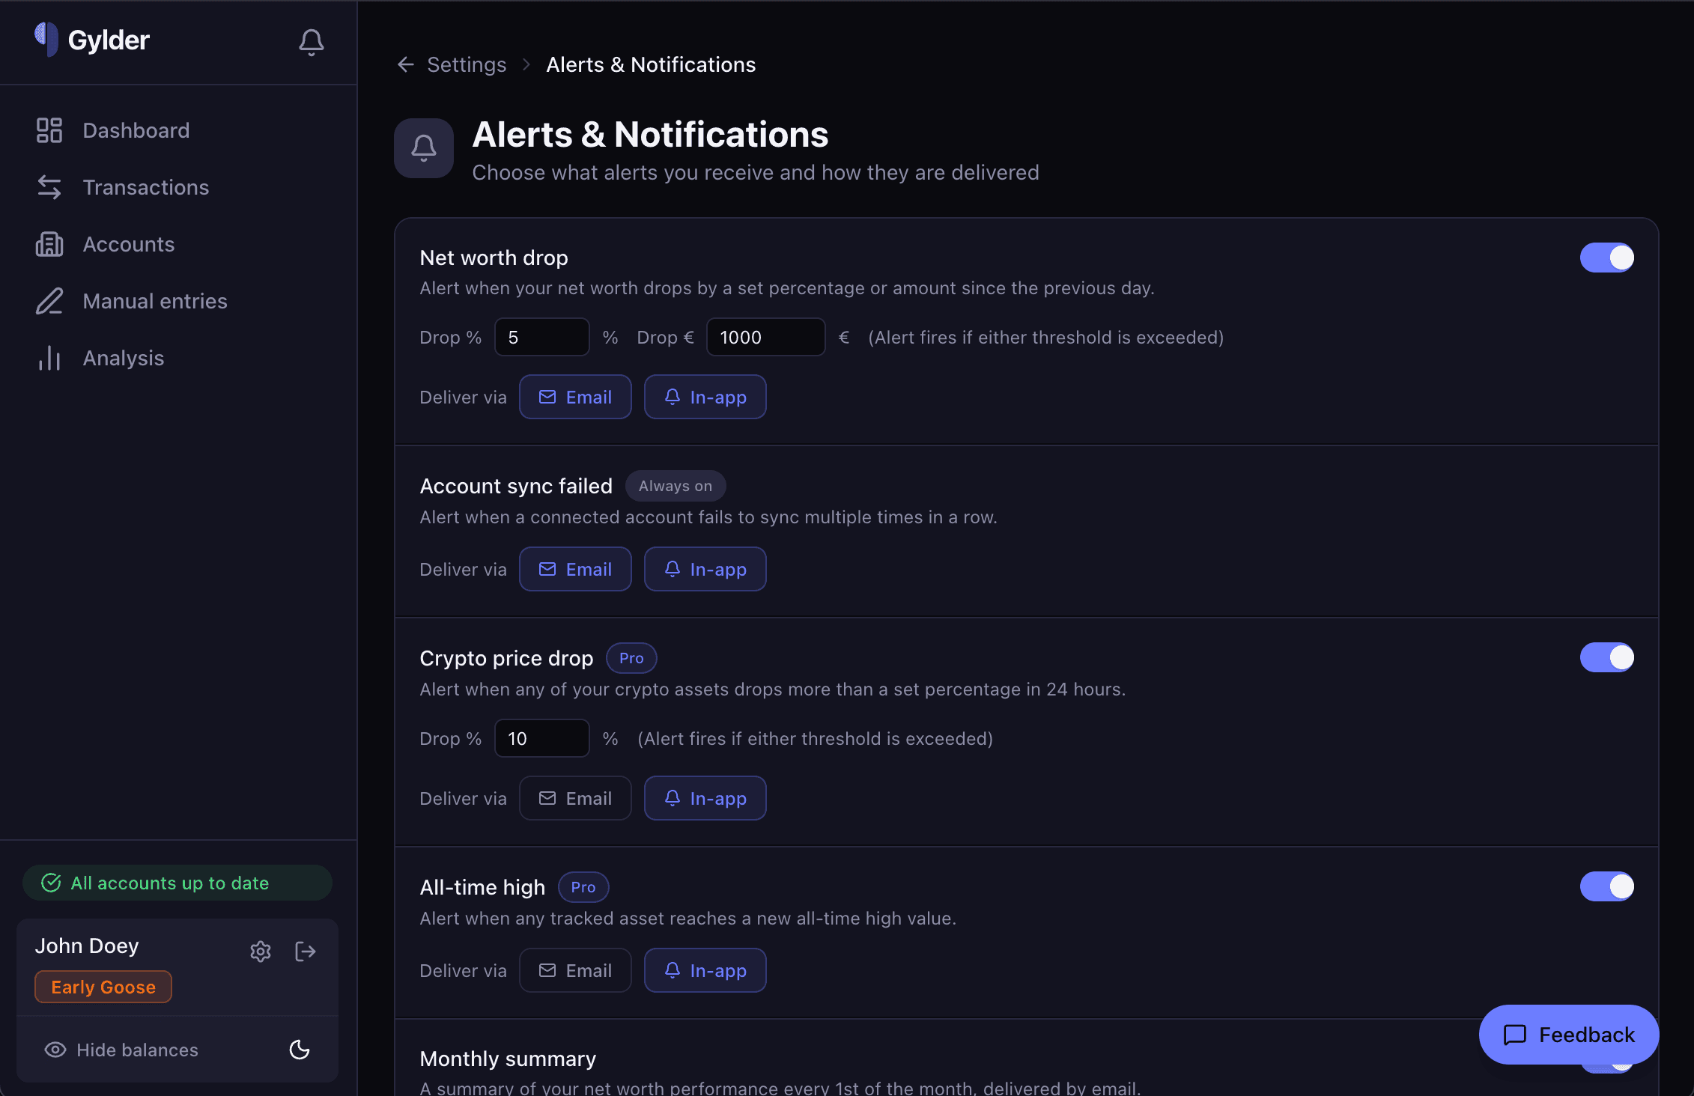
Task: Select the Manual entries pencil icon
Action: 49,301
